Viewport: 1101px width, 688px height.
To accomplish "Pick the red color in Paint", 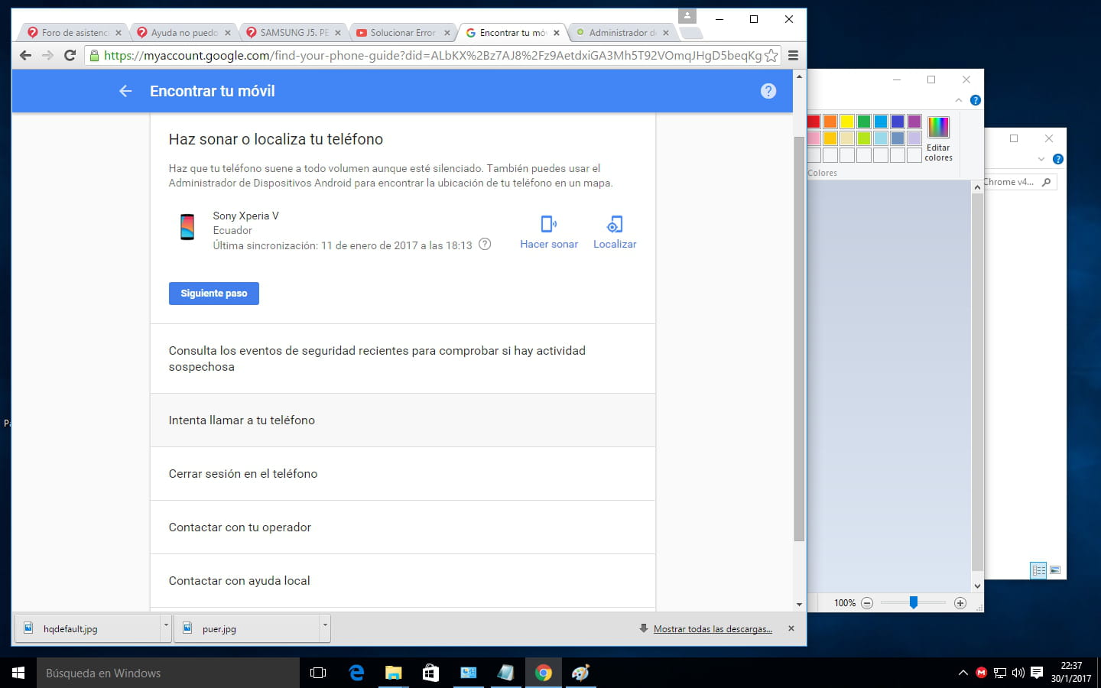I will pyautogui.click(x=814, y=122).
